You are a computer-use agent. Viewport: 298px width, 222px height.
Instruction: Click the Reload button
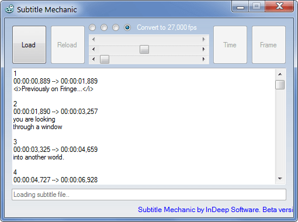tap(68, 45)
